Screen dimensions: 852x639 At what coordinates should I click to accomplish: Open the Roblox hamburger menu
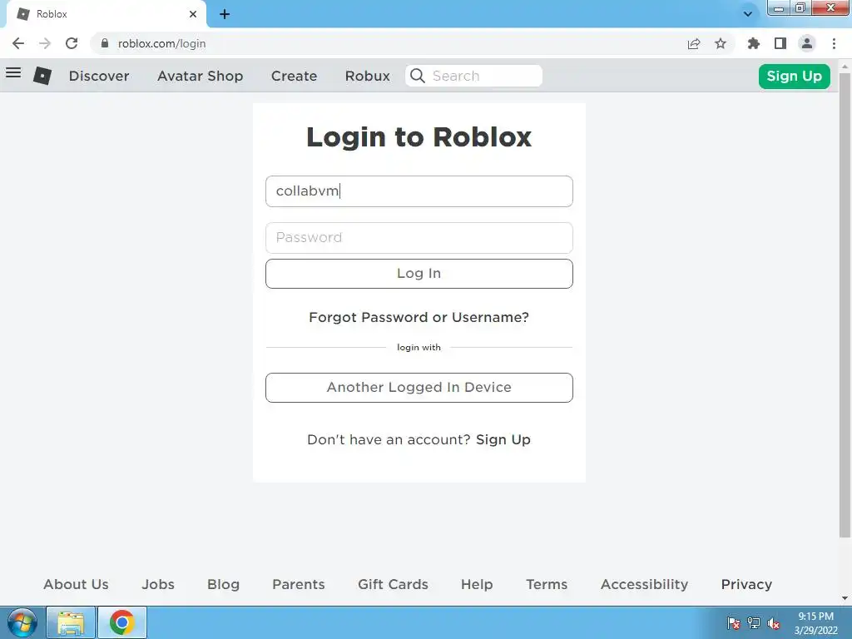(x=13, y=72)
